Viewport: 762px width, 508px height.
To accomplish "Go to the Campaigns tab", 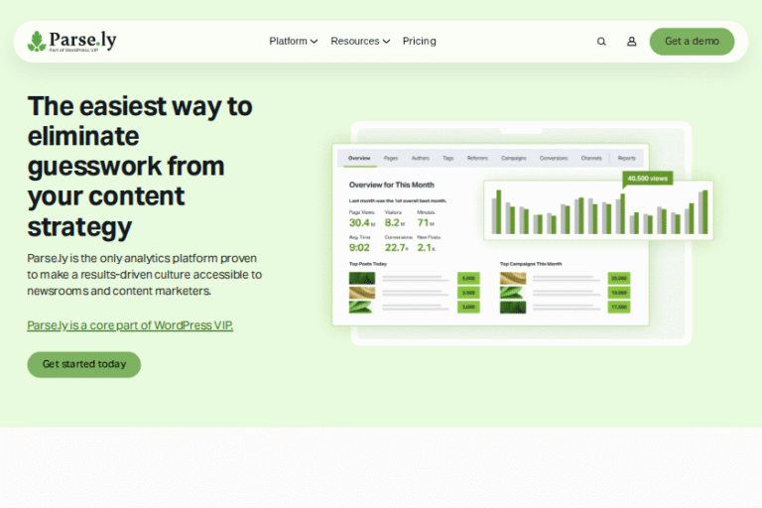I will [514, 158].
